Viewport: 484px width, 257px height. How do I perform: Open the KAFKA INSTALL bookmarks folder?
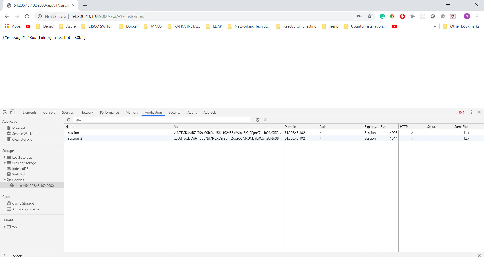[x=184, y=26]
